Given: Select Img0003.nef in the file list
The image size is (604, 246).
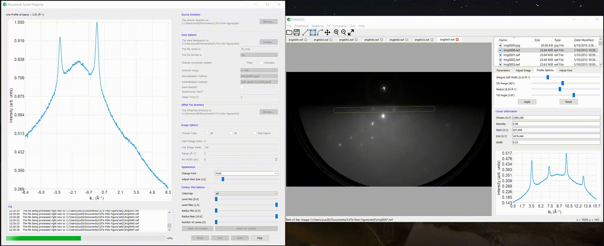Looking at the screenshot, I should tap(549, 64).
